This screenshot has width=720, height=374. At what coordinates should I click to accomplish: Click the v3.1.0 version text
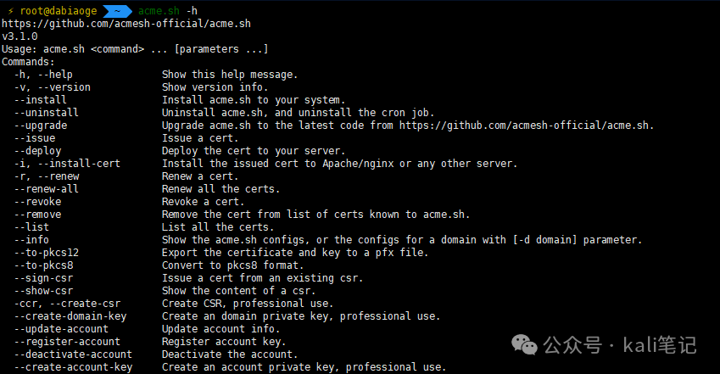pos(20,36)
